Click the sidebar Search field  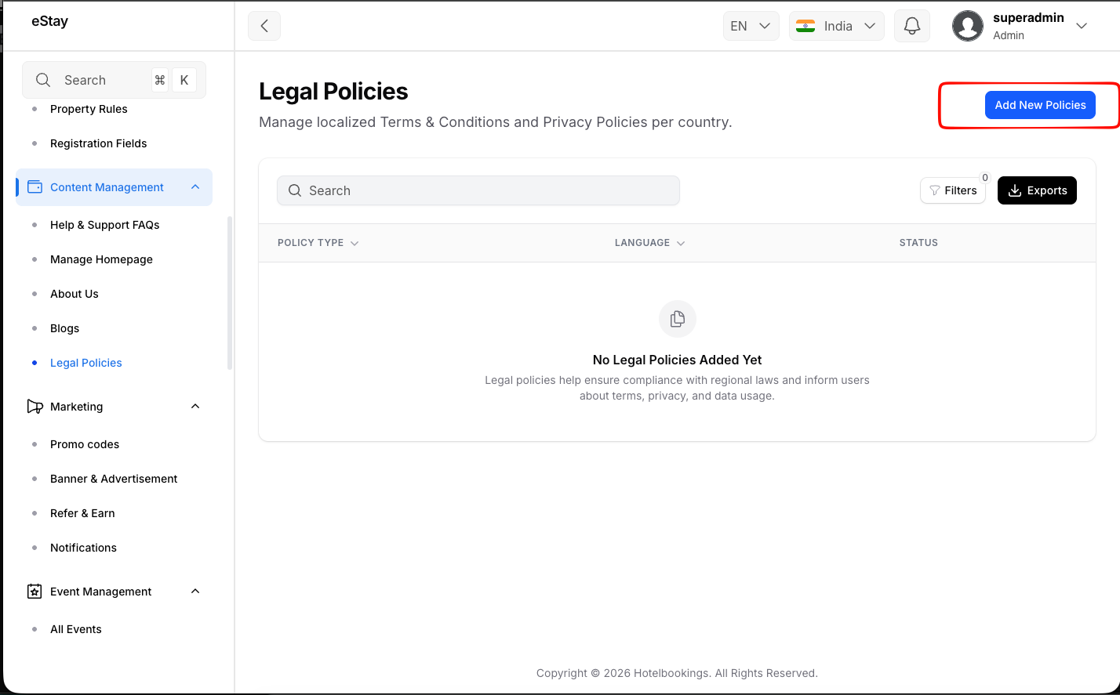[x=114, y=80]
